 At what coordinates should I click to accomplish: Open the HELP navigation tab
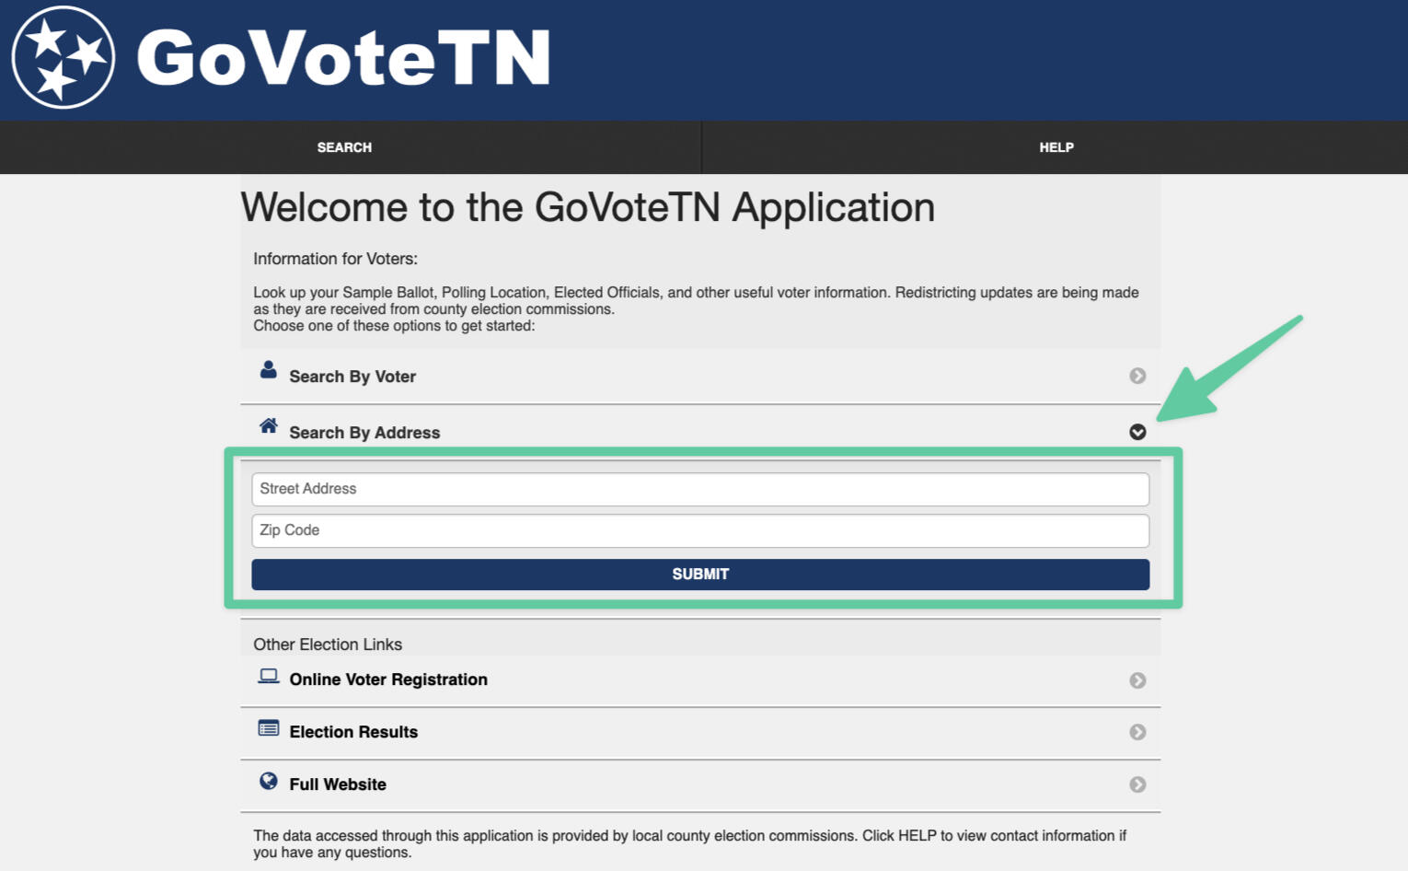(1056, 147)
